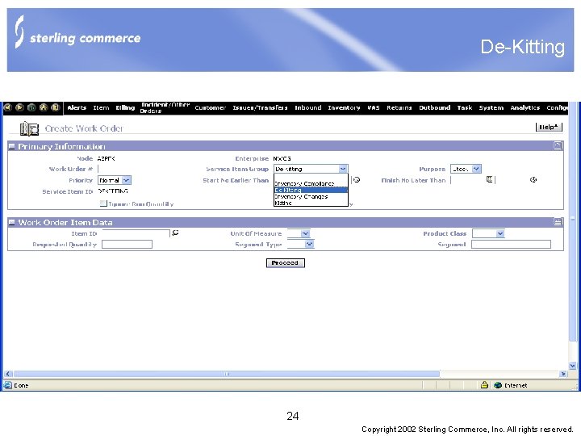Click the third round green icon in the navigation bar

coord(31,107)
